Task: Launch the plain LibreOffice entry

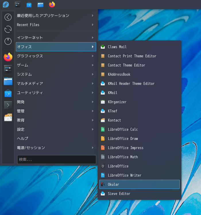Action: [x=140, y=166]
